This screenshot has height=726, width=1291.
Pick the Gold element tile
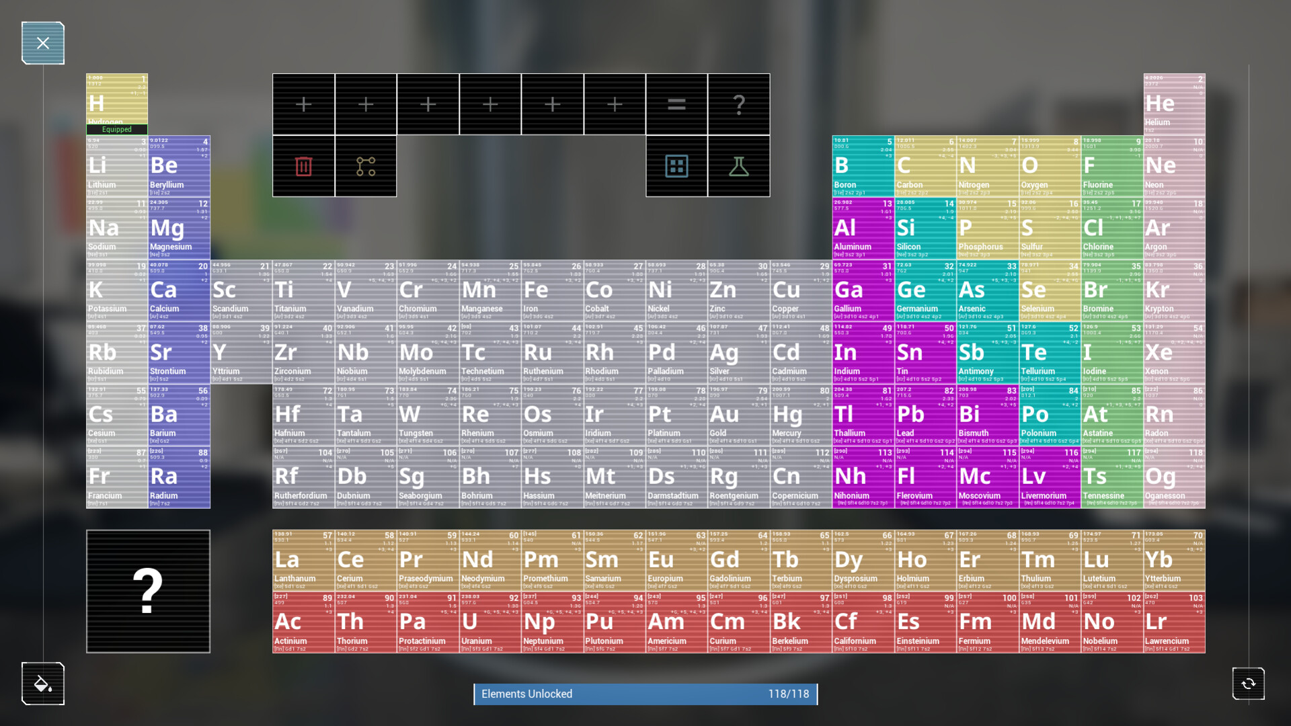pyautogui.click(x=738, y=415)
